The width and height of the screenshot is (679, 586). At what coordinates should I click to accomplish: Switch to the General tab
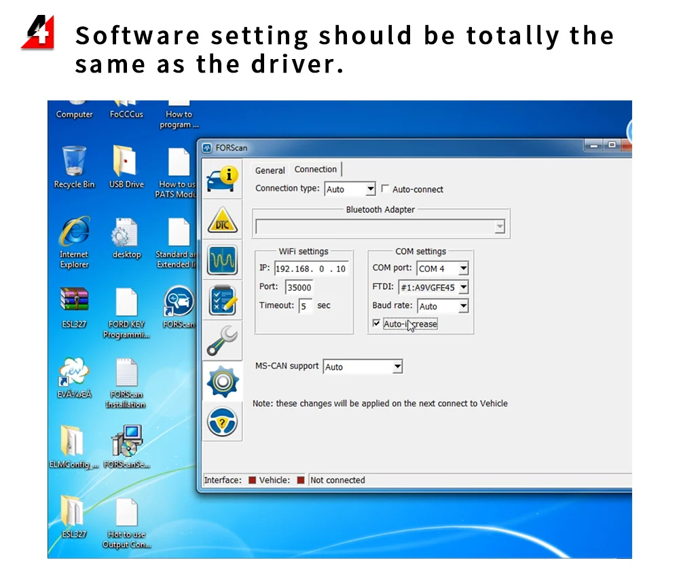click(270, 170)
